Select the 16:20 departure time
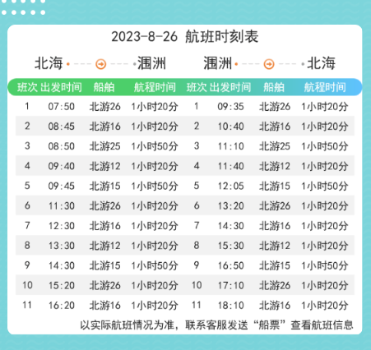 coord(62,306)
